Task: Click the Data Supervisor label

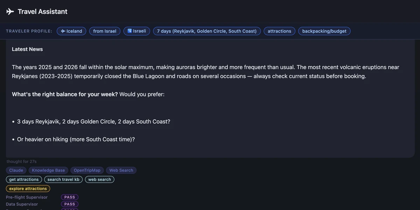Action: point(22,204)
